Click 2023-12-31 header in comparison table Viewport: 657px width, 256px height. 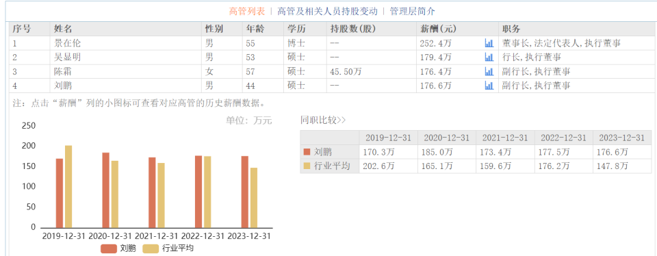click(622, 138)
